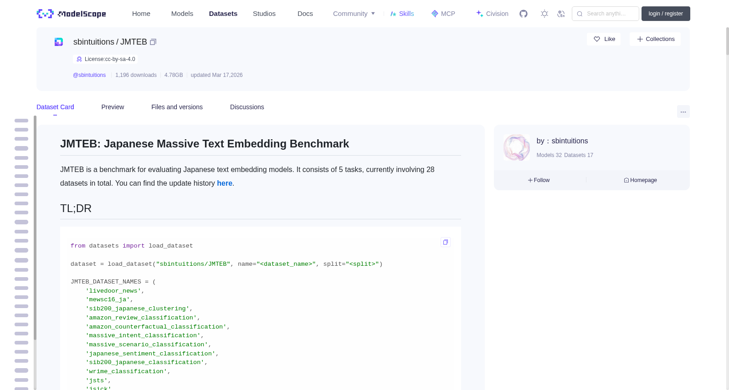The height and width of the screenshot is (390, 729).
Task: Click 'amazon_review_classification' in the code
Action: 141,318
